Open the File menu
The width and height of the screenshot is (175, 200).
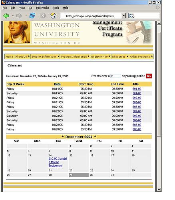click(x=5, y=8)
